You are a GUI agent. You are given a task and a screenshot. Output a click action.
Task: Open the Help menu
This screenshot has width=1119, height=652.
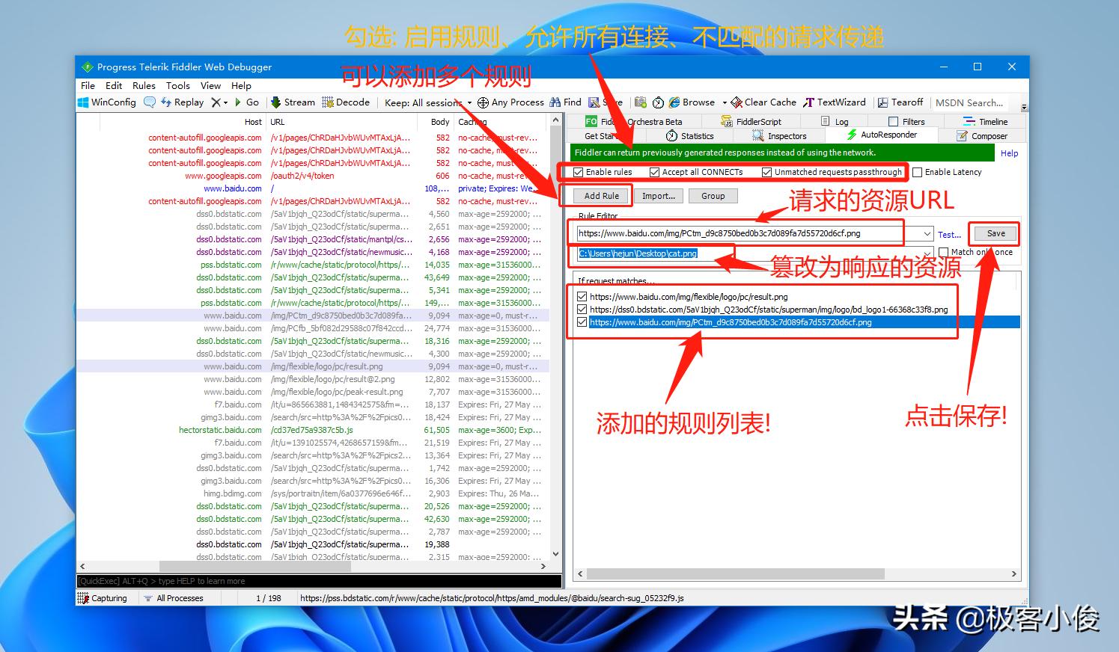pyautogui.click(x=241, y=86)
